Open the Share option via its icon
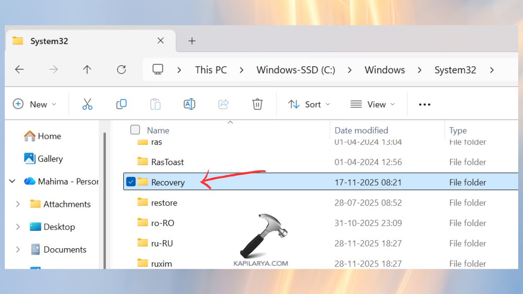This screenshot has width=523, height=294. (x=223, y=104)
